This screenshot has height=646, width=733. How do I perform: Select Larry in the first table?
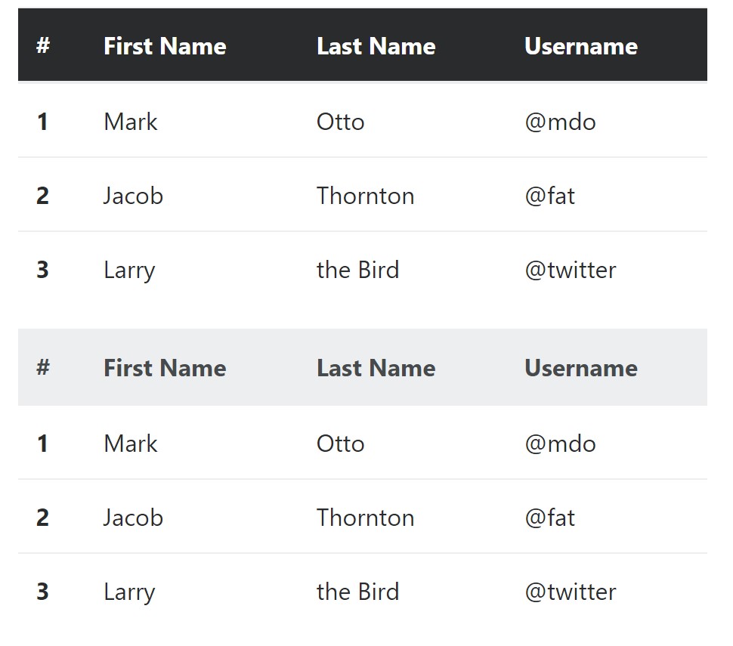coord(129,271)
